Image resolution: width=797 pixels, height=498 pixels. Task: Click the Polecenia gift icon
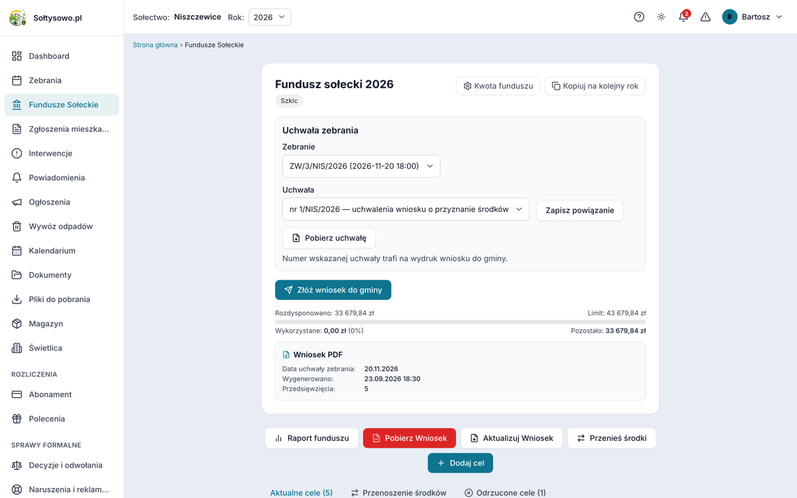coord(17,419)
